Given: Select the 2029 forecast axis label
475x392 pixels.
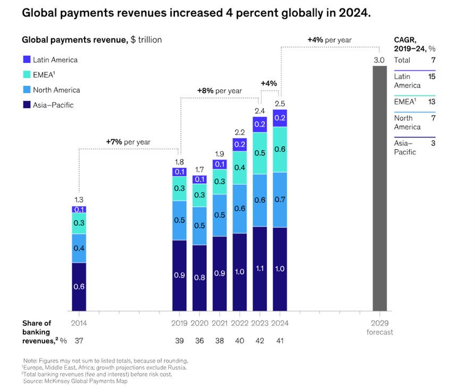Looking at the screenshot, I should click(379, 326).
